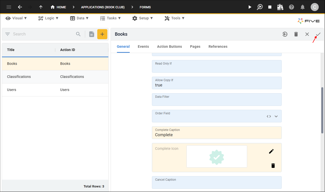Expand the Order Field dropdown arrow
This screenshot has width=325, height=192.
(276, 116)
